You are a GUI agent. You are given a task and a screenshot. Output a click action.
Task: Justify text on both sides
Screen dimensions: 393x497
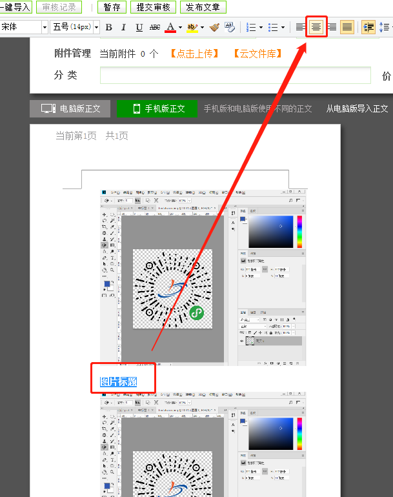tap(347, 27)
